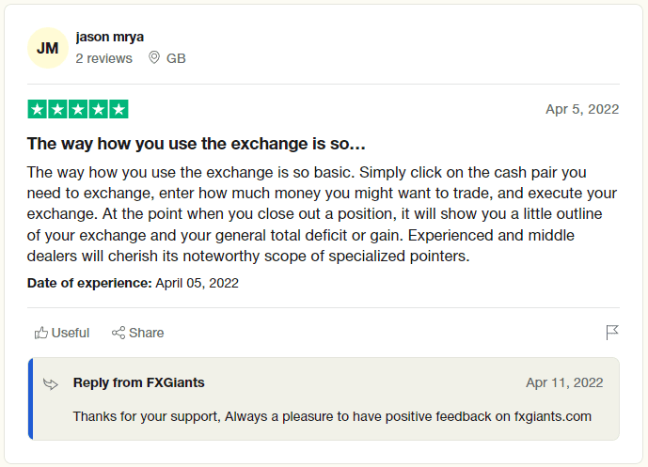Screen dimensions: 648x467
Task: Click the Apr 11, 2022 reply date
Action: pyautogui.click(x=564, y=382)
